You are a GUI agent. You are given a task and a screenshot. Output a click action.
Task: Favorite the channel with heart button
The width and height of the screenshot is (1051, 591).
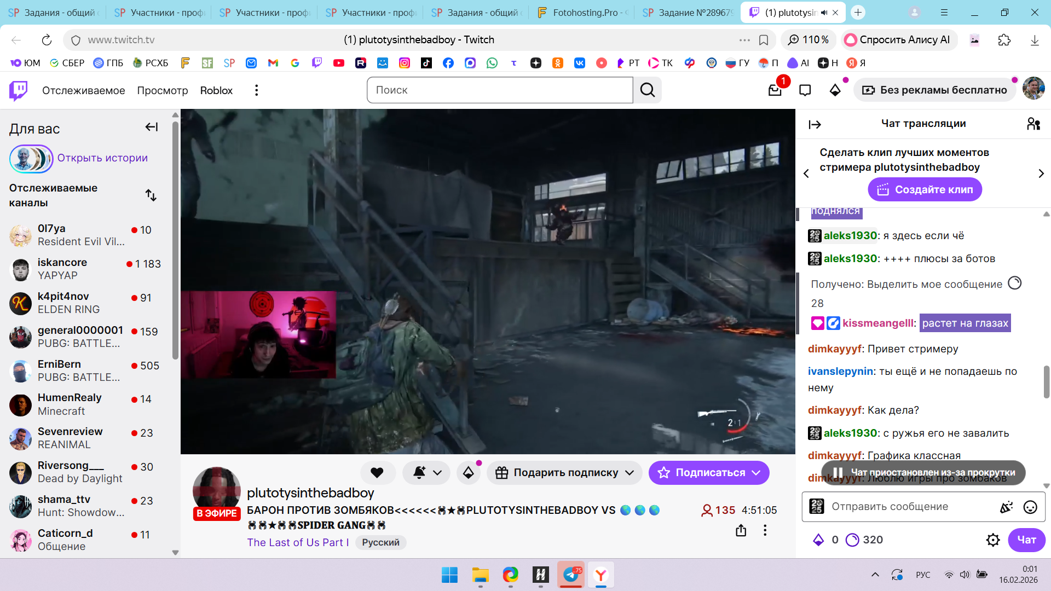pos(377,473)
